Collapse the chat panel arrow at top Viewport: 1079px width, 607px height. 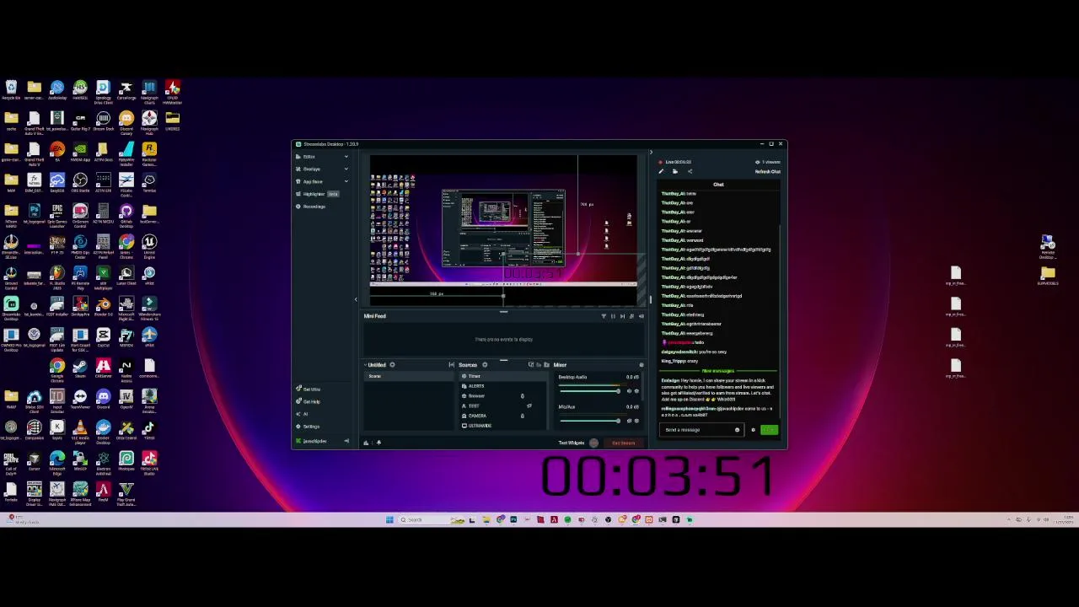coord(650,153)
